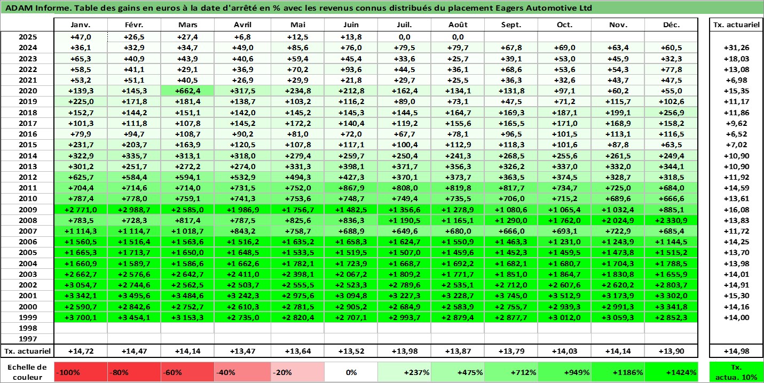Screen dimensions: 764x383
Task: Select the +3 341,8 cell in 2000 Déc.
Action: [x=671, y=307]
